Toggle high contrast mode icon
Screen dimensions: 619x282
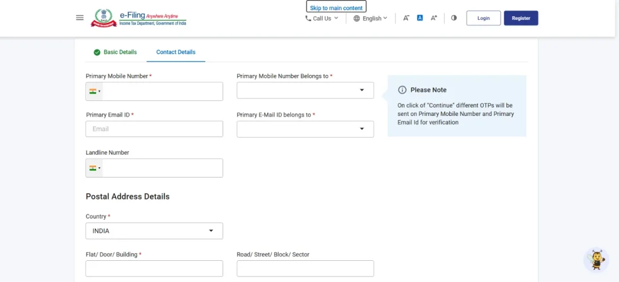coord(454,18)
